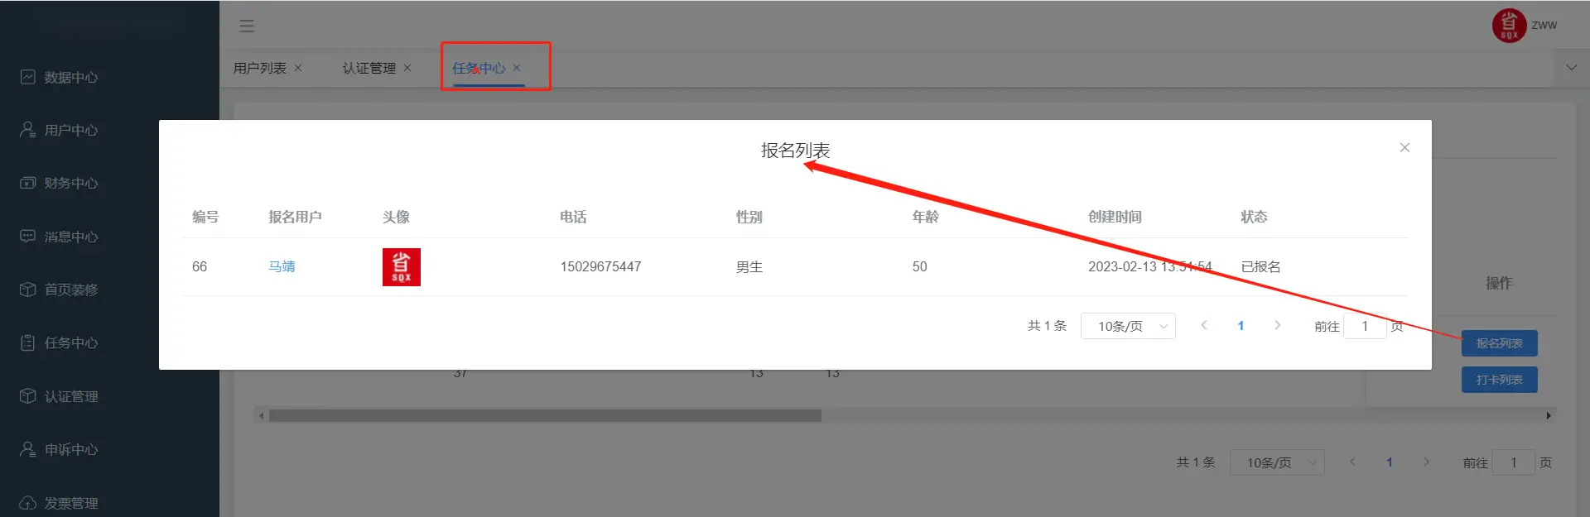Screen dimensions: 1590x517
Task: Go to 财务中心 sidebar item
Action: click(70, 184)
